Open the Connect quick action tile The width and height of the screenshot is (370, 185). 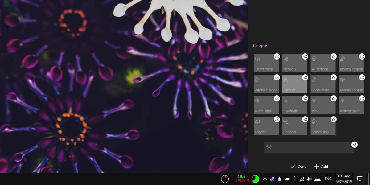[295, 126]
